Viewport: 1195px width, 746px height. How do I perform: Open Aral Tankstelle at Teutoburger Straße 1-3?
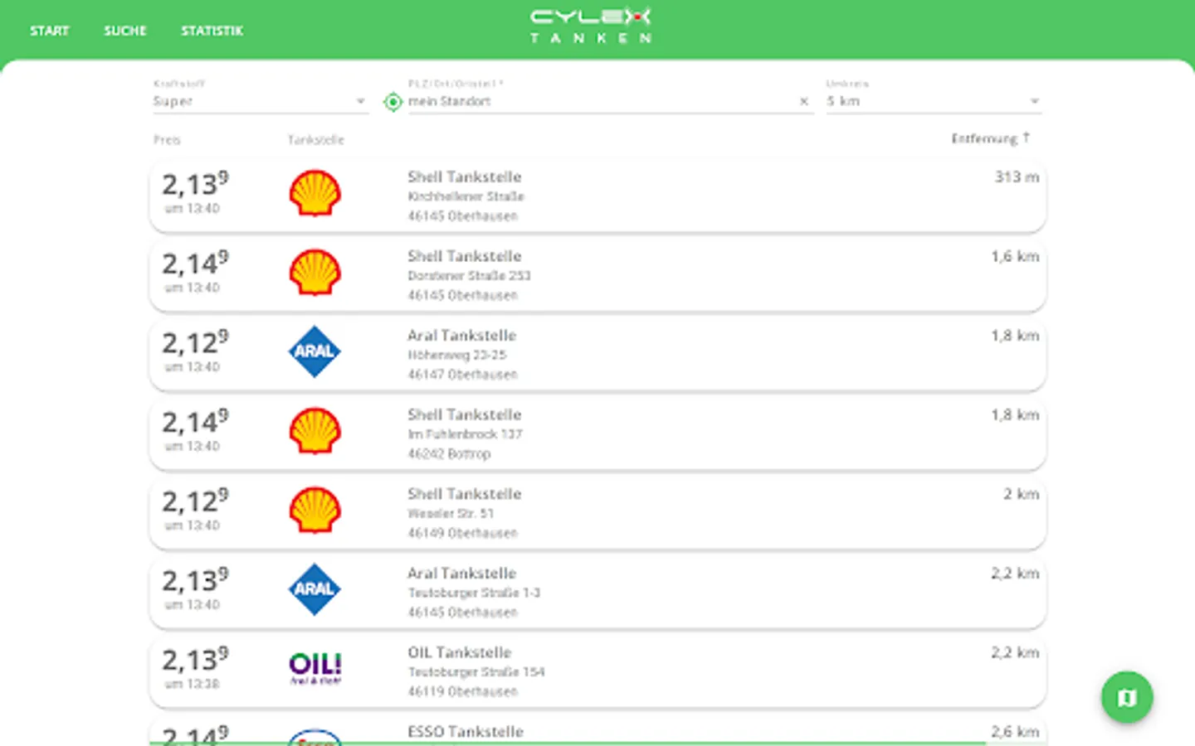click(462, 574)
